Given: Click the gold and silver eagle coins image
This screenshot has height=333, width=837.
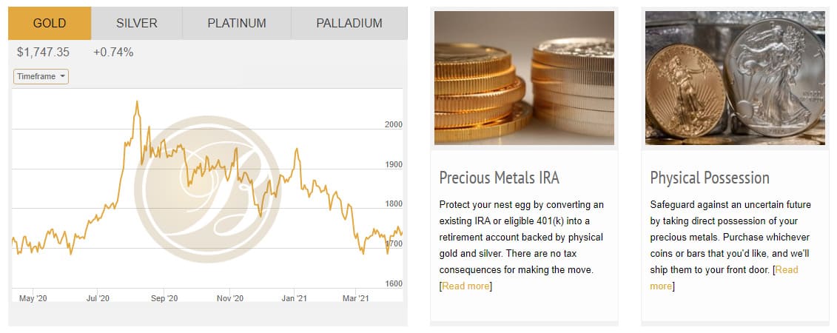Looking at the screenshot, I should click(x=735, y=78).
